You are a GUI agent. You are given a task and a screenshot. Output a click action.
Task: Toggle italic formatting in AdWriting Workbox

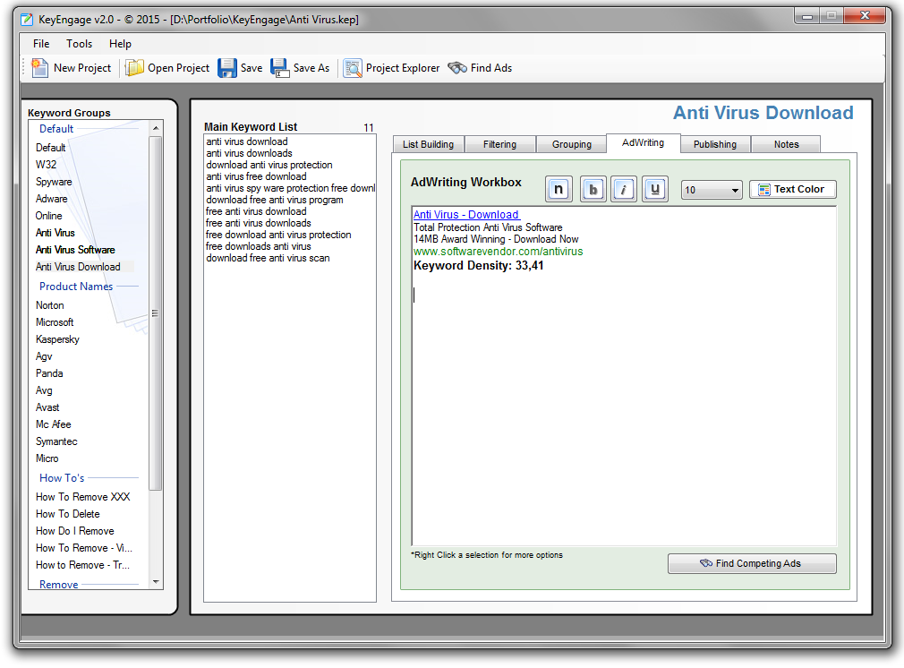625,189
